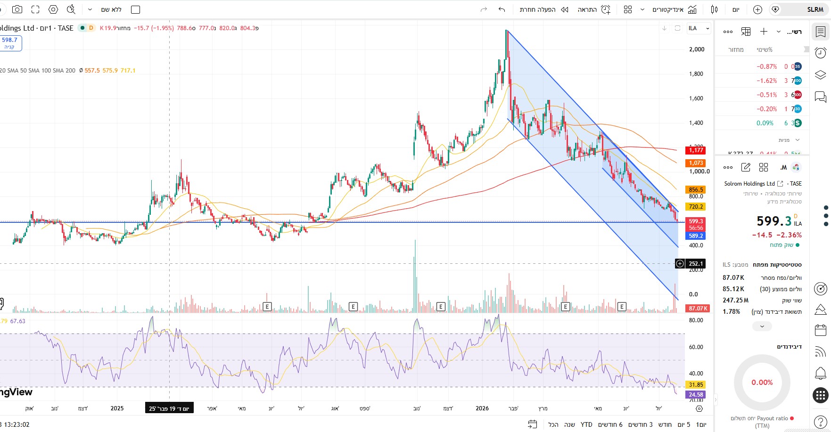Select watchlist row showing -1.62%
This screenshot has height=432, width=831.
click(762, 81)
